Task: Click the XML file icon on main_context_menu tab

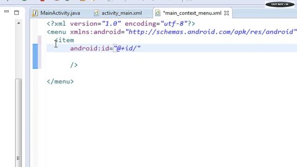Action: [x=158, y=13]
